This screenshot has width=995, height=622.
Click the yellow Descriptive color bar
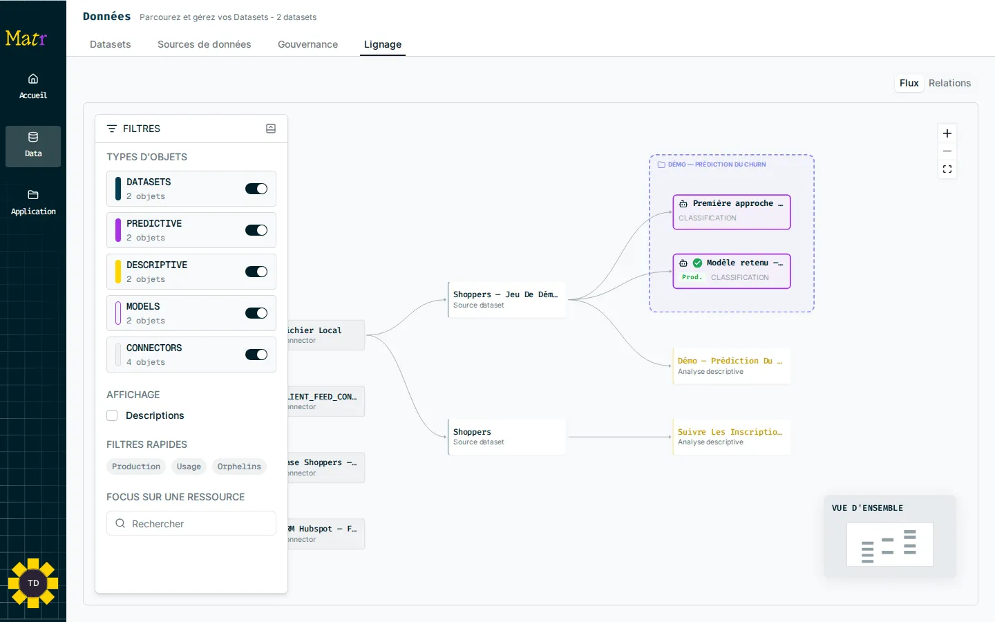[118, 272]
